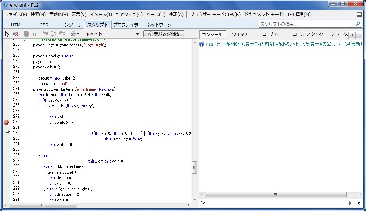Click the console pane scroll-left arrow

pyautogui.click(x=202, y=194)
